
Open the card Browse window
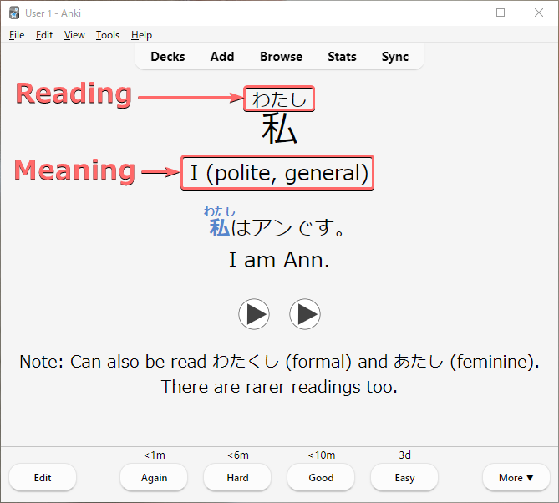[x=281, y=57]
